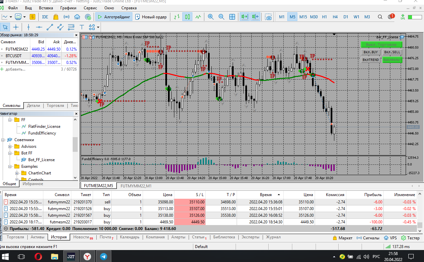Toggle the Вкл.BUY button on chart
This screenshot has width=424, height=262.
[x=370, y=52]
